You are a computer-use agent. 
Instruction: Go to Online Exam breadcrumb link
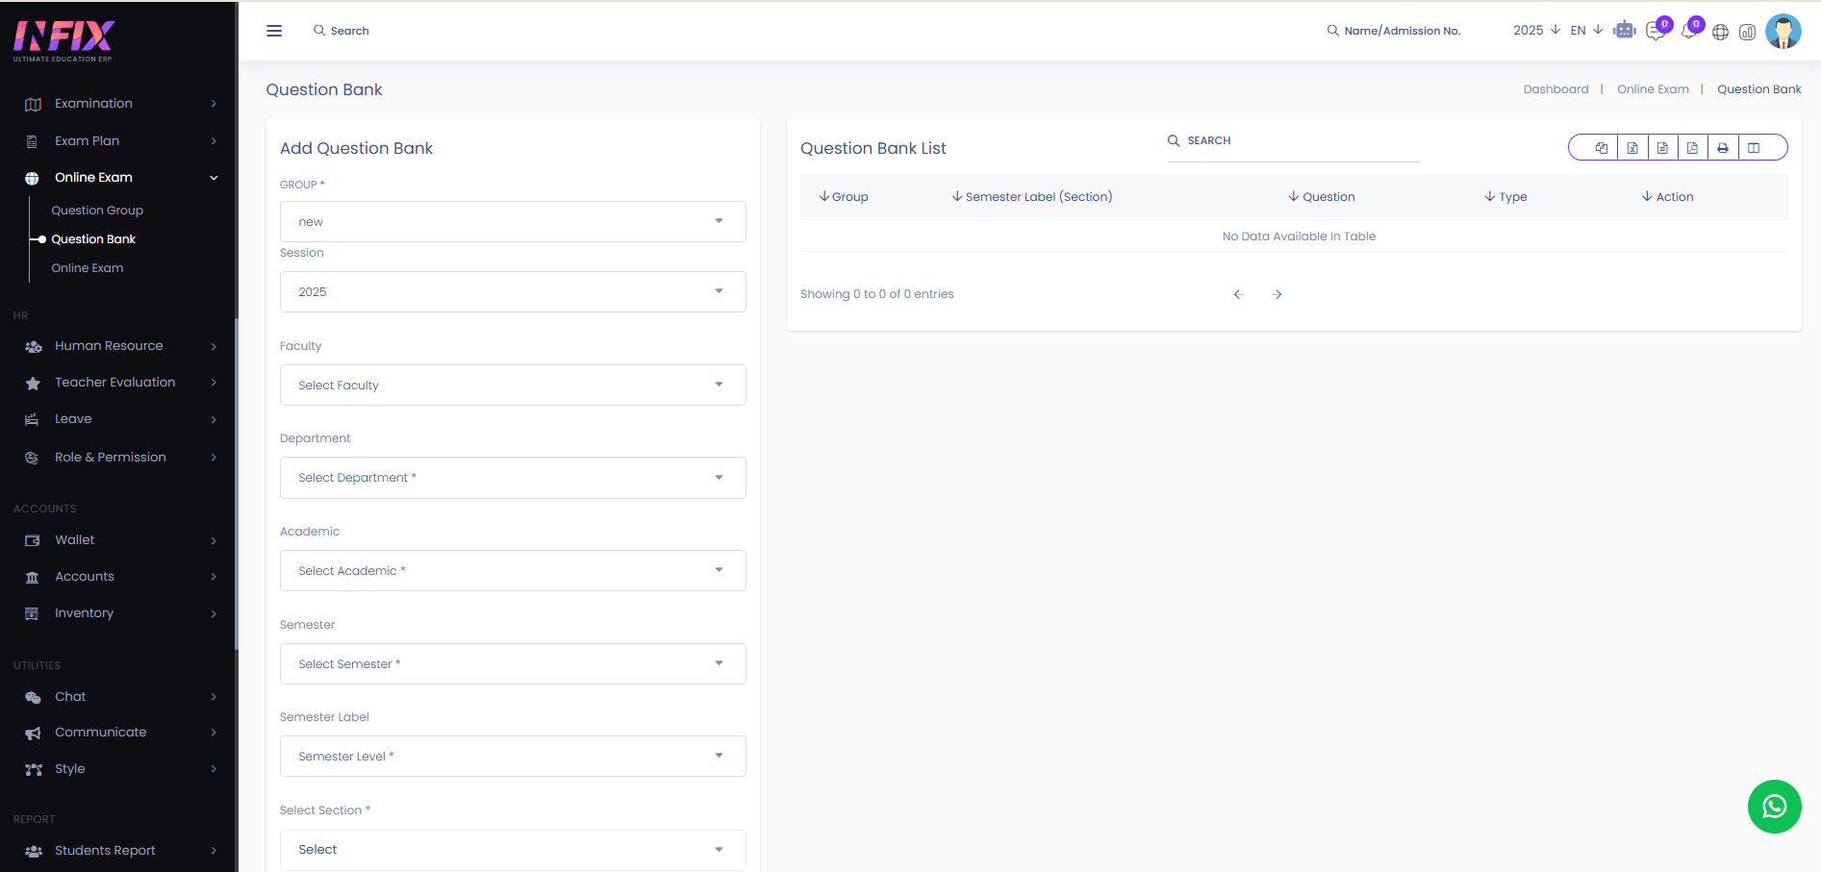pos(1653,89)
